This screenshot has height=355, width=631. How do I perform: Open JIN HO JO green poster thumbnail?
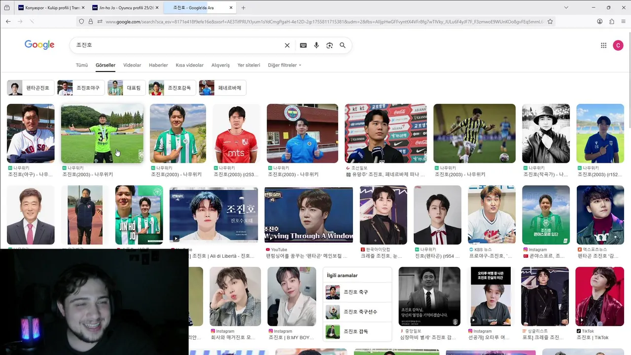pyautogui.click(x=139, y=215)
